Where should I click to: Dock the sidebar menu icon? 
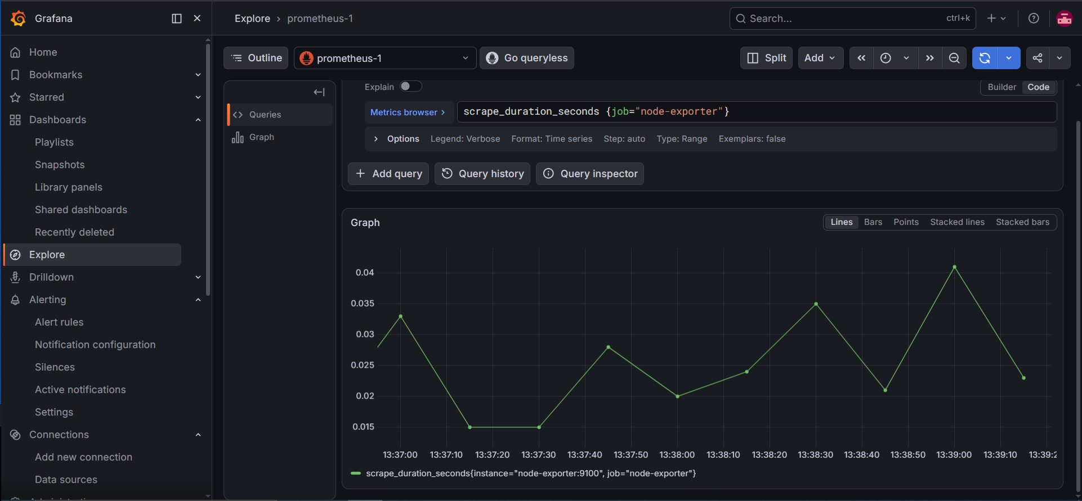click(x=177, y=19)
